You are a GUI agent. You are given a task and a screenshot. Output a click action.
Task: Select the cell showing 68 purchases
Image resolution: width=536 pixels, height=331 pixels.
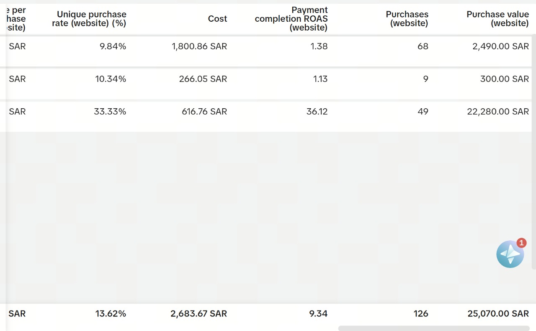click(x=423, y=46)
